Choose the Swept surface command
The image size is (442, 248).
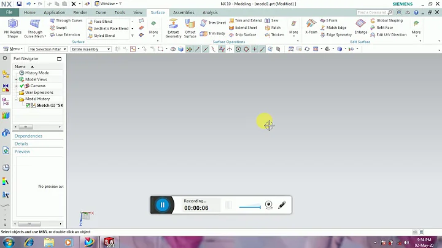click(x=58, y=28)
